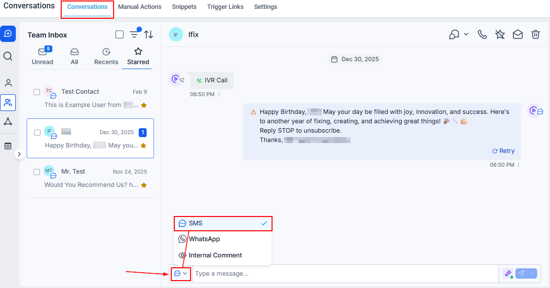550x288 pixels.
Task: Open the Conversations sidebar icon
Action: (8, 34)
